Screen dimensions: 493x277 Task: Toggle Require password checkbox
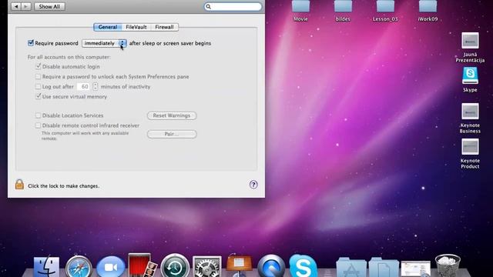[x=31, y=43]
